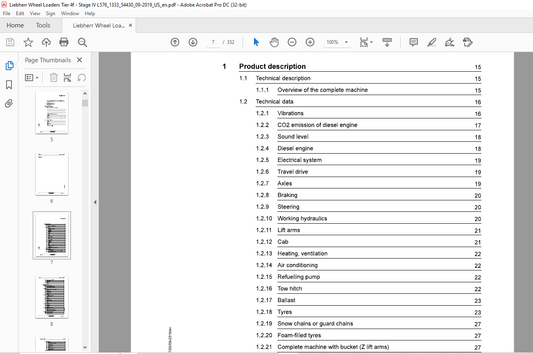The width and height of the screenshot is (533, 354).
Task: Open the Sign menu
Action: (x=51, y=14)
